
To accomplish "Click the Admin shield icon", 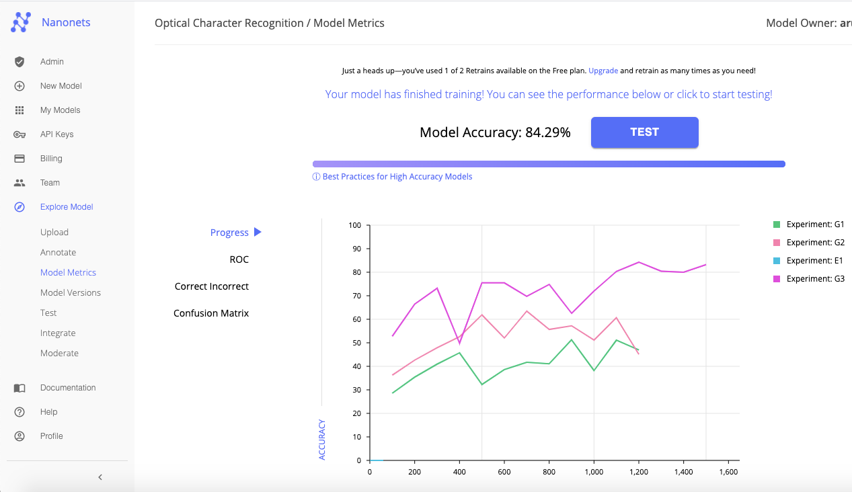I will (20, 62).
